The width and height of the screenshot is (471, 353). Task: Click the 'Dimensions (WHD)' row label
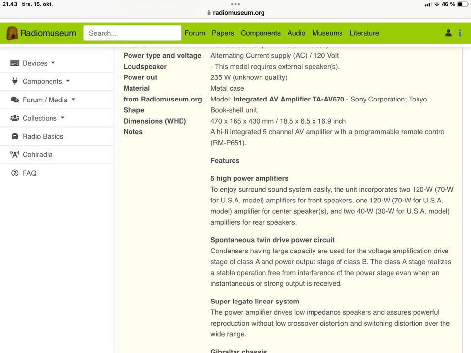(155, 121)
